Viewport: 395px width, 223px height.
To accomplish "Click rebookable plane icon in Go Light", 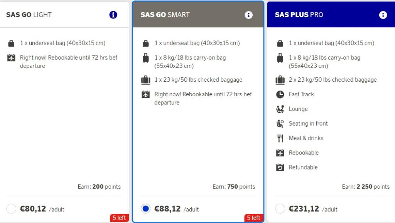I will click(11, 58).
